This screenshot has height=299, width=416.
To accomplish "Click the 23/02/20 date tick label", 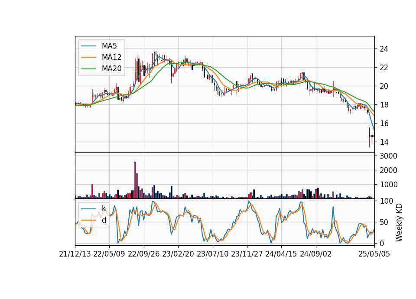I will (x=178, y=254).
